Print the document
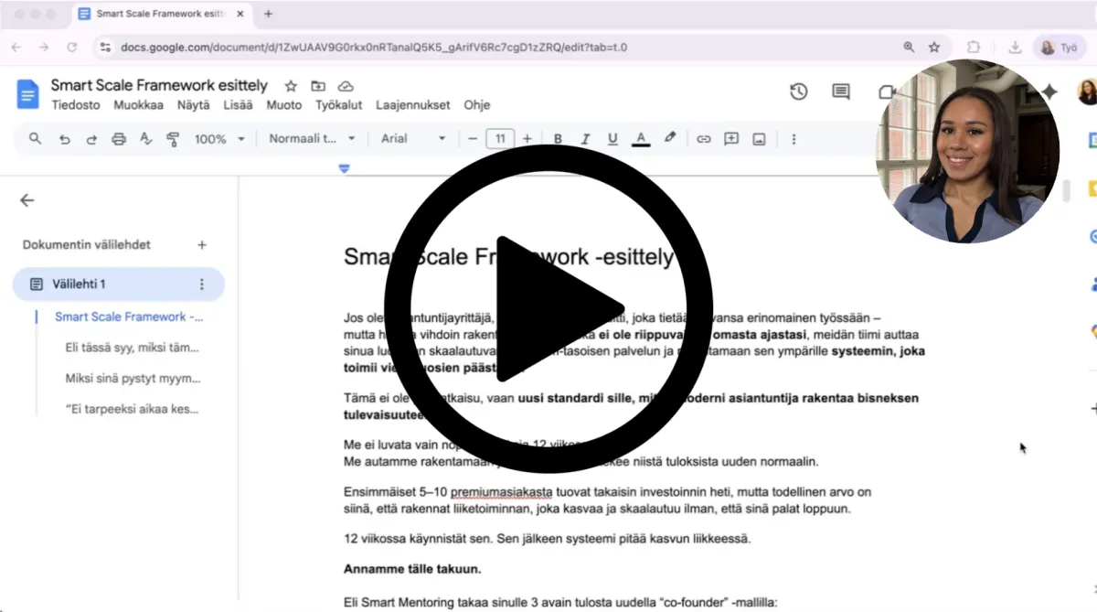This screenshot has height=612, width=1097. coord(118,139)
